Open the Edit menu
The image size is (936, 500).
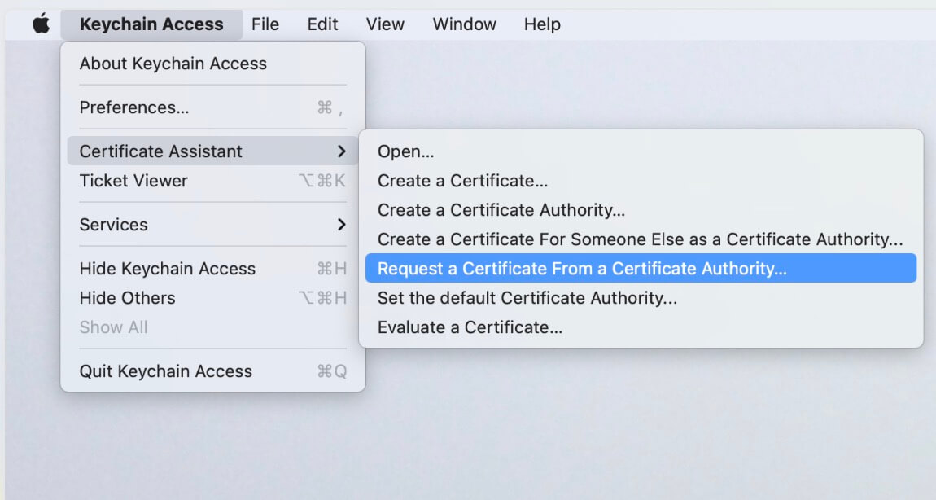click(322, 24)
